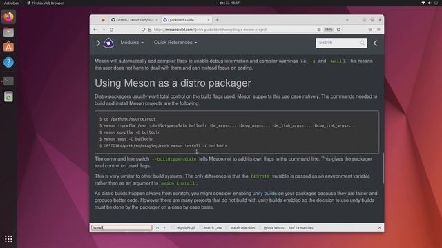
Task: Open tracking protection shield in address bar
Action: pos(143,30)
